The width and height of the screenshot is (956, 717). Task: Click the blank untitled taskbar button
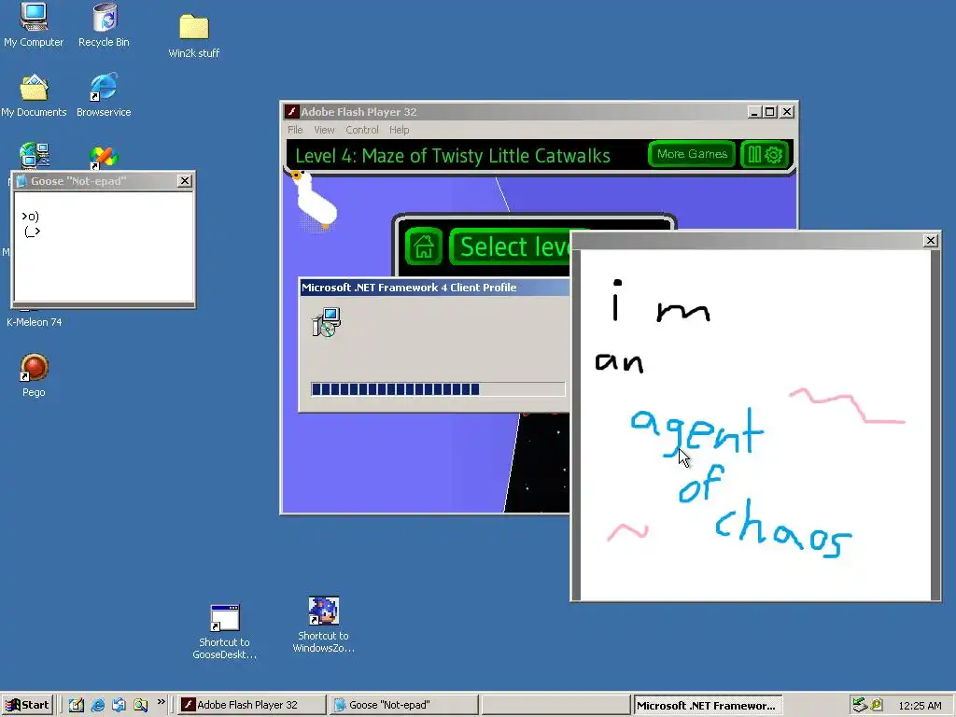pyautogui.click(x=555, y=705)
